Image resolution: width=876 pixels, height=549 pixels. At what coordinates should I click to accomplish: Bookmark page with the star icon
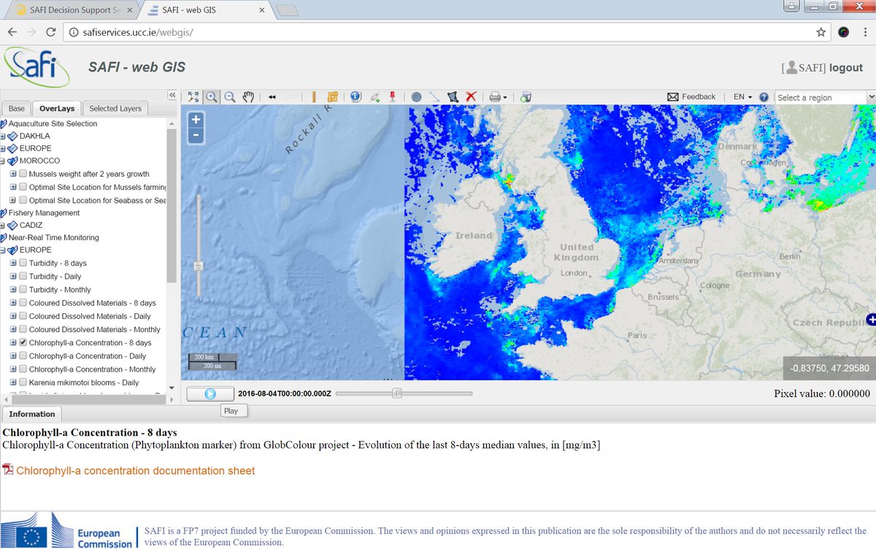(821, 32)
